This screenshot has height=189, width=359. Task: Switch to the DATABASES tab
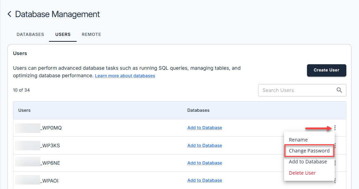30,35
